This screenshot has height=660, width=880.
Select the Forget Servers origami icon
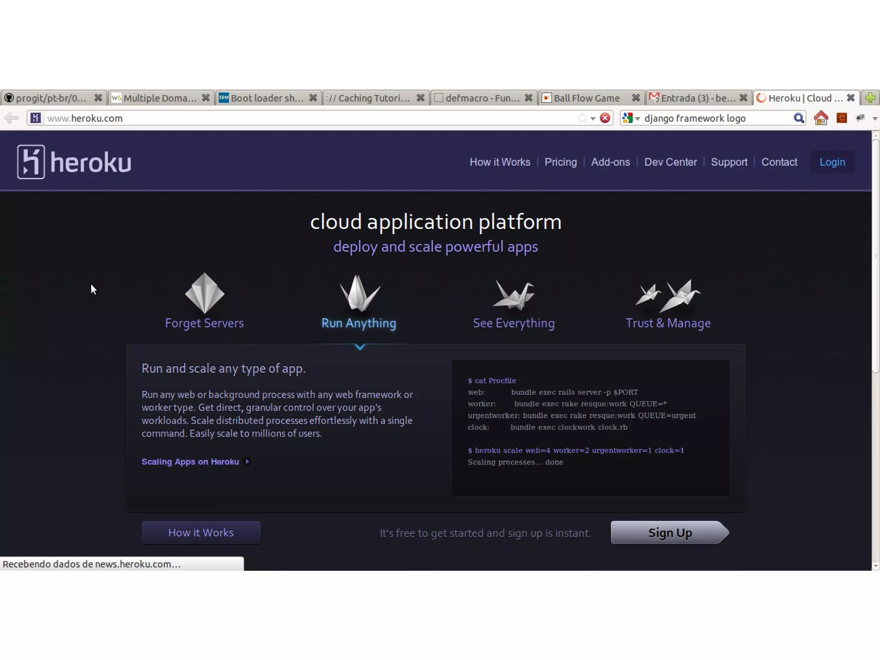pyautogui.click(x=205, y=293)
